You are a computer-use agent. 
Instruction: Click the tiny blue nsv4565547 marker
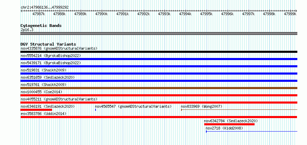pyautogui.click(x=96, y=110)
